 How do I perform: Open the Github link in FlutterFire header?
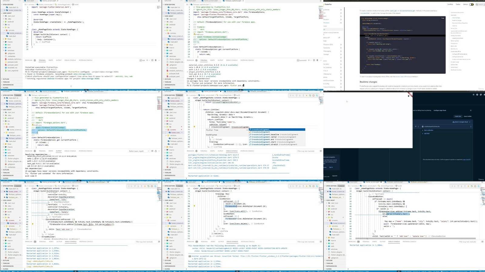465,4
